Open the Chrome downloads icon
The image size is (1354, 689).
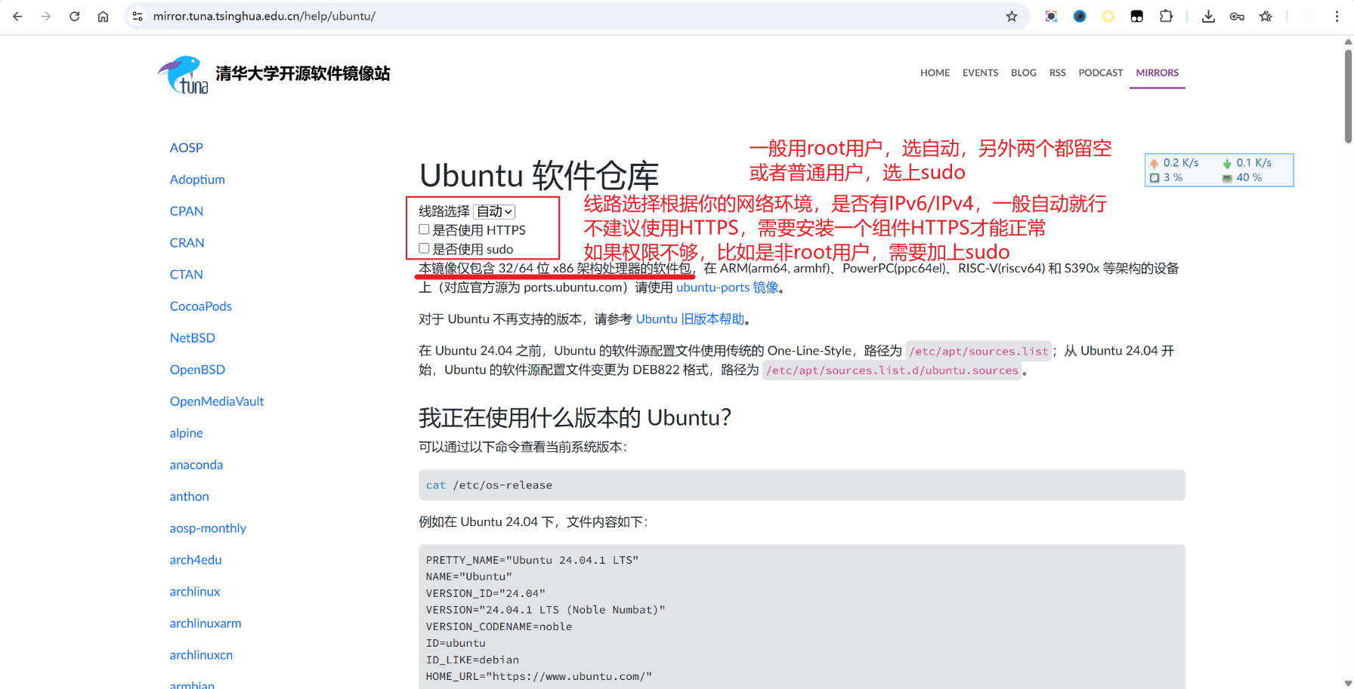[x=1208, y=16]
